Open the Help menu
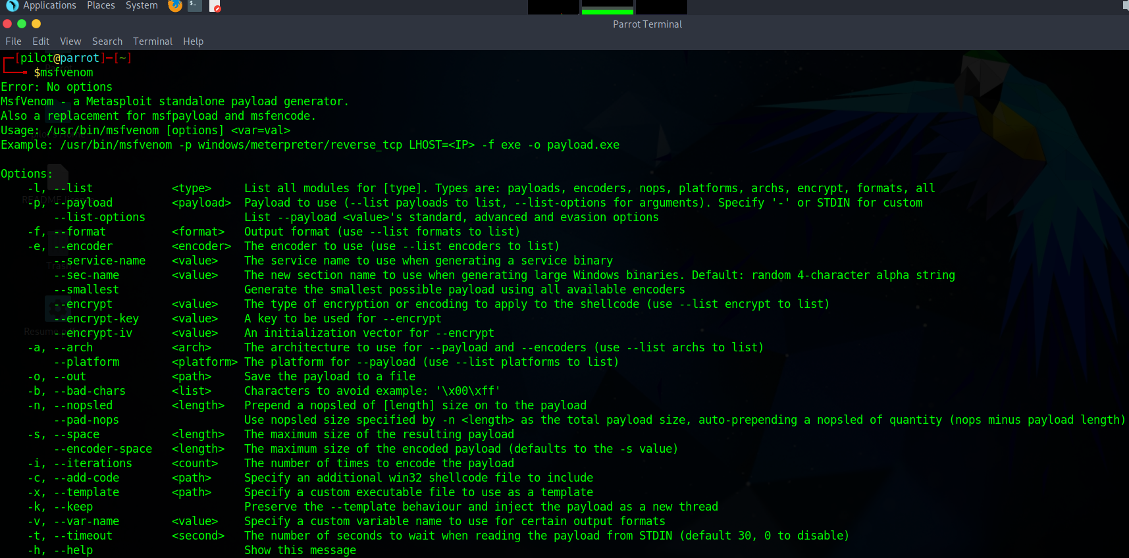 194,41
